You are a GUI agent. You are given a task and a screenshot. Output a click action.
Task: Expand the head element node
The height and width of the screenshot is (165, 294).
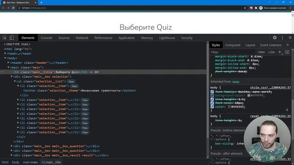[x=5, y=54]
